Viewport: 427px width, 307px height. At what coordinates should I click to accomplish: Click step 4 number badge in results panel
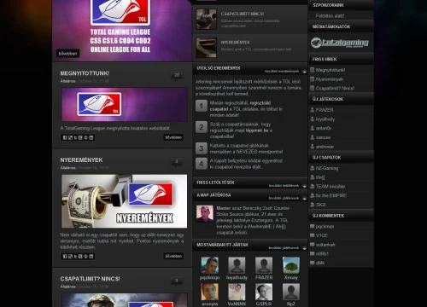coord(202,164)
